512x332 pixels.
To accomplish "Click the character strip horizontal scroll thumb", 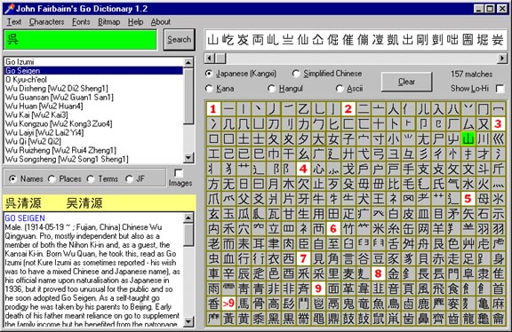I will pyautogui.click(x=220, y=59).
